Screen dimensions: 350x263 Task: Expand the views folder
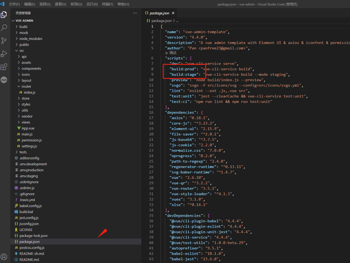click(76, 122)
